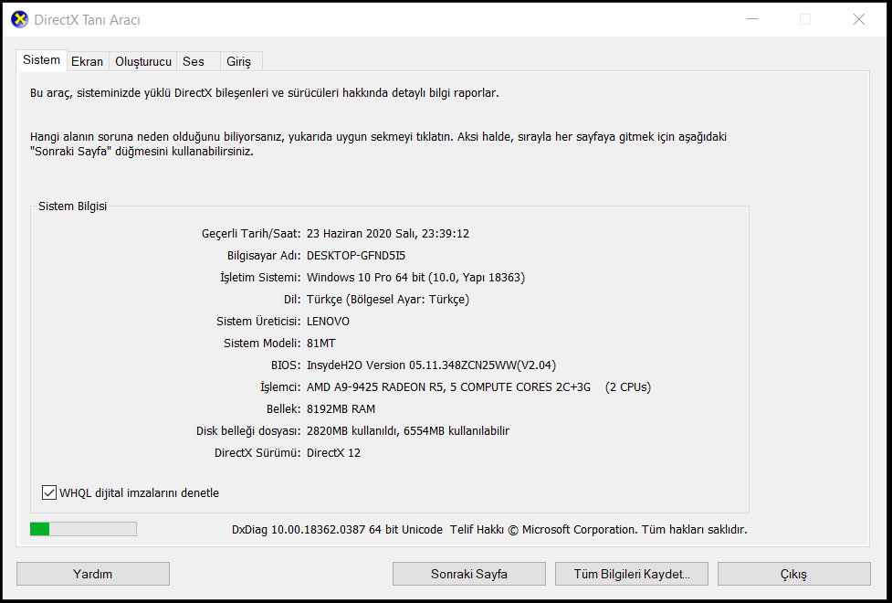This screenshot has height=603, width=892.
Task: Click the disabled maximize window button
Action: pos(805,19)
